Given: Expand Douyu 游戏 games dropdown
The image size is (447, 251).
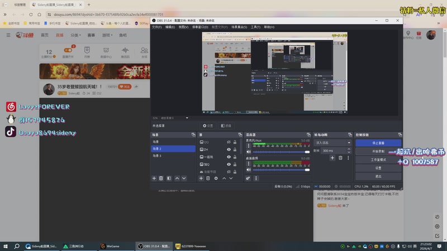Looking at the screenshot, I should point(107,35).
